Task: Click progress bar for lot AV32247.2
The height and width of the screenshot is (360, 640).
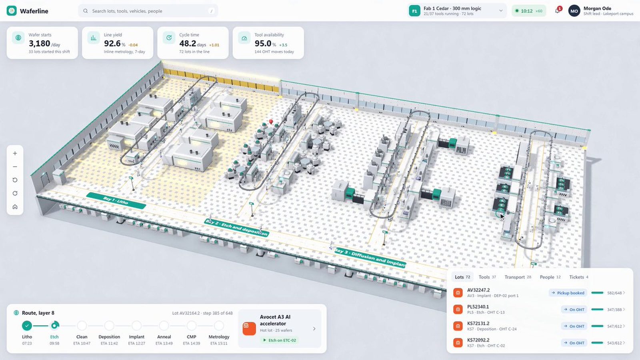Action: (x=597, y=293)
